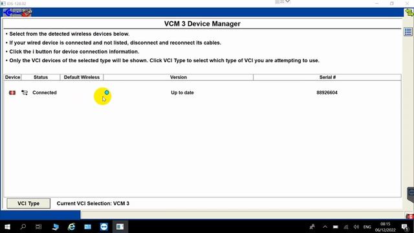Click the red VCM device icon in Connected row
Screen dimensions: 414x233
pos(12,93)
